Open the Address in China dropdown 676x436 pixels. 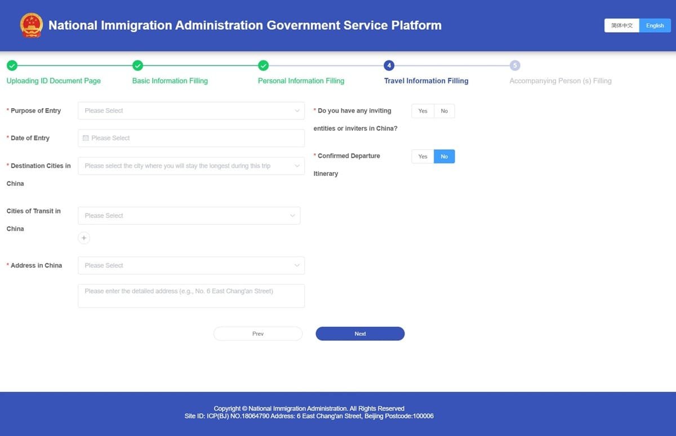tap(191, 265)
